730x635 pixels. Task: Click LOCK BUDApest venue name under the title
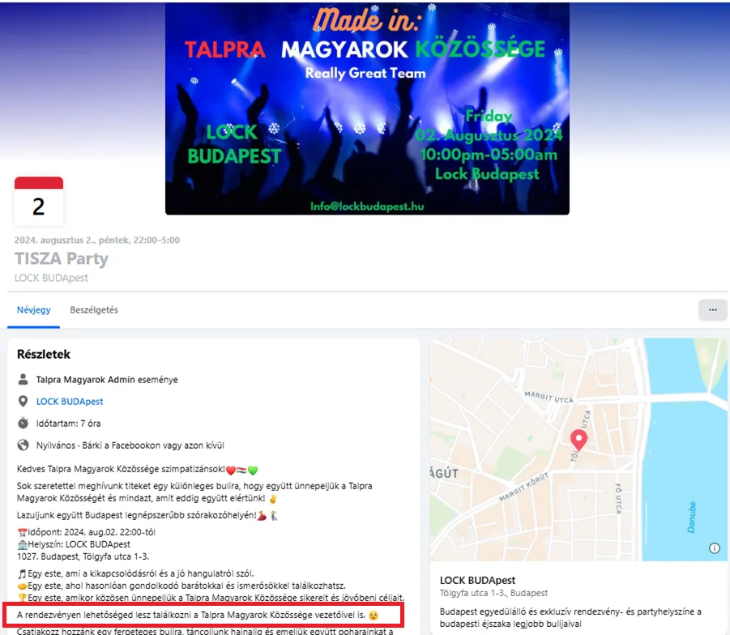51,278
